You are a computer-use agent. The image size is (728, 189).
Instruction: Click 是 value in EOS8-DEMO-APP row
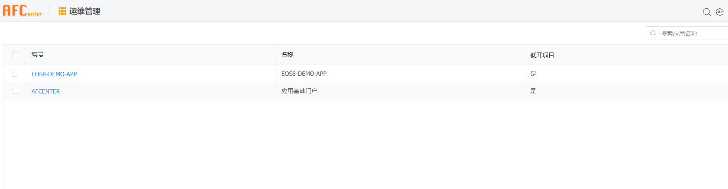pos(533,74)
